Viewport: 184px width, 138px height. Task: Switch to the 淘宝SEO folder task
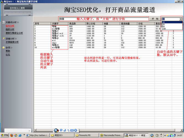coord(62,135)
